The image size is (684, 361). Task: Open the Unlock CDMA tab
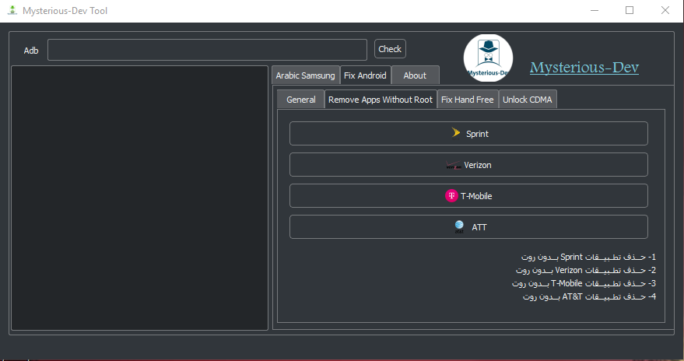[x=527, y=100]
